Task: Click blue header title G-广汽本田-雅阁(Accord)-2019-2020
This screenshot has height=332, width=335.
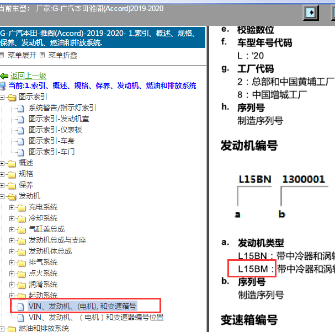Action: [x=103, y=38]
